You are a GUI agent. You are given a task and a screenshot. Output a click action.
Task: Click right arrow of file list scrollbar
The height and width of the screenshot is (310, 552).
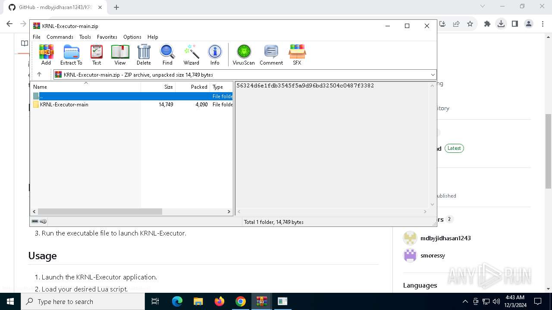pos(229,212)
